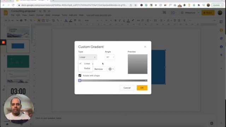
Task: Collapse the toolbar with up chevron
Action: (214, 20)
